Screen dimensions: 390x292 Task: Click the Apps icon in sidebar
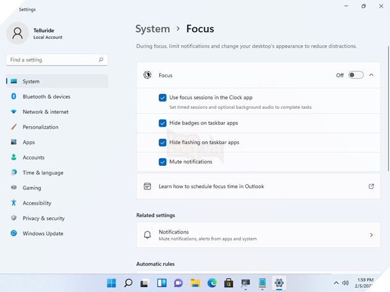click(14, 142)
